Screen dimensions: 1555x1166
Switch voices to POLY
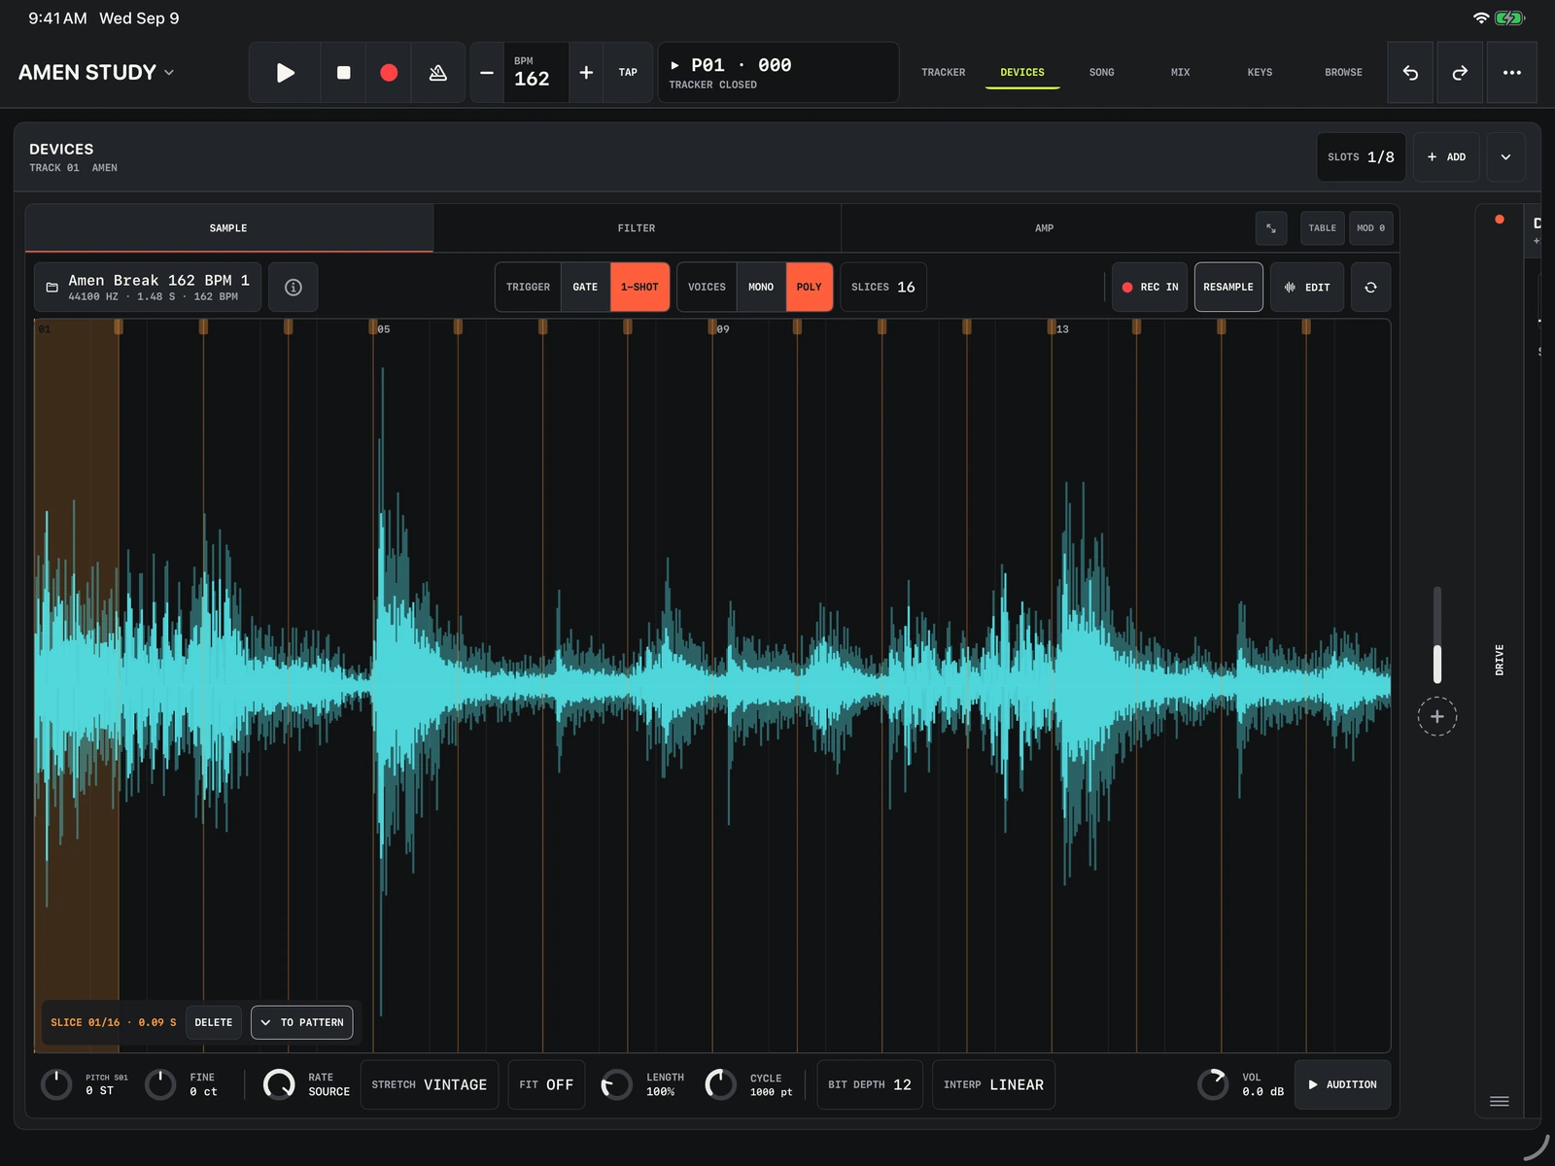tap(809, 287)
